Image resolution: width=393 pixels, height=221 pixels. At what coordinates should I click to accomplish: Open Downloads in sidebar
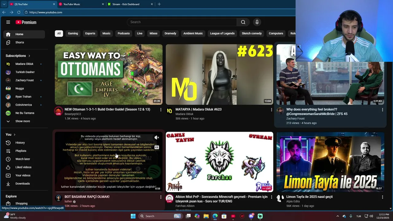coord(24,184)
